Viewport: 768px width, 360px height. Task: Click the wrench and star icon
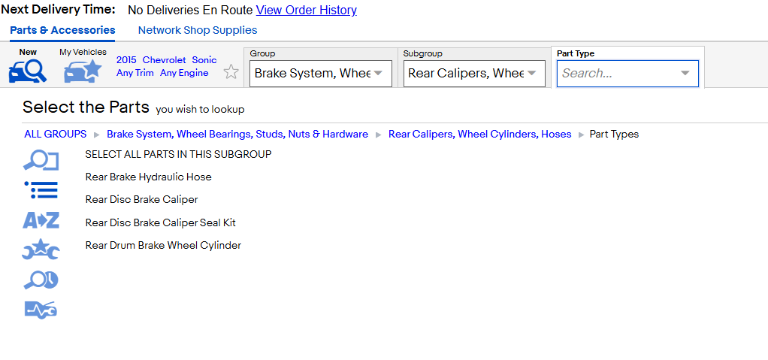click(41, 250)
